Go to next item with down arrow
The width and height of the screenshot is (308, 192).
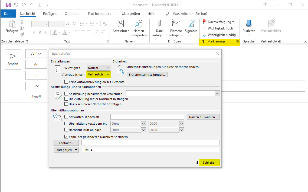[40, 5]
